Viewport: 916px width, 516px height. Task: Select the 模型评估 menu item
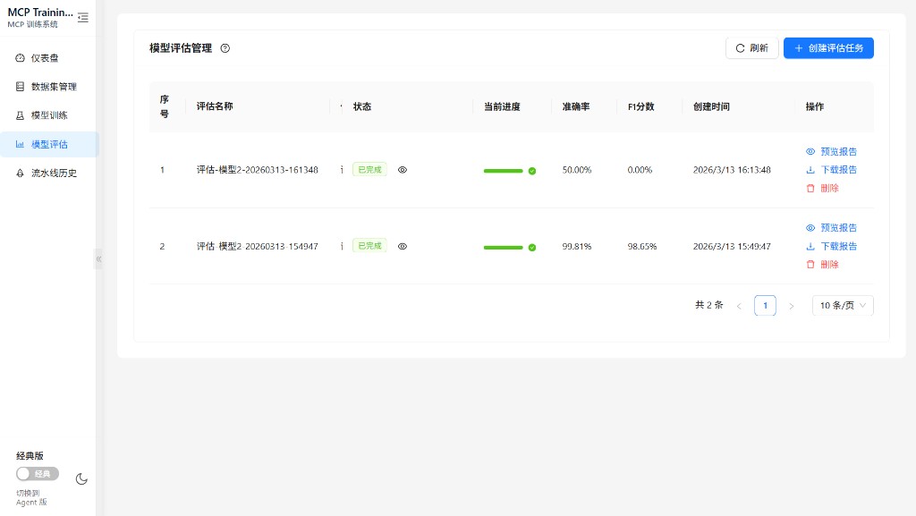point(49,144)
